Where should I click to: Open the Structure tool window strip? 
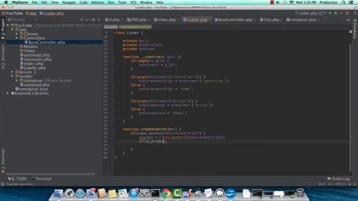(3, 57)
